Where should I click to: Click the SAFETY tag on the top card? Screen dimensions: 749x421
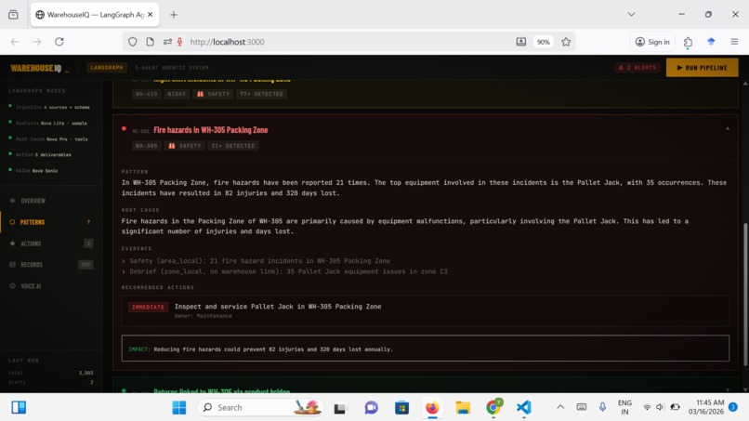click(x=213, y=94)
